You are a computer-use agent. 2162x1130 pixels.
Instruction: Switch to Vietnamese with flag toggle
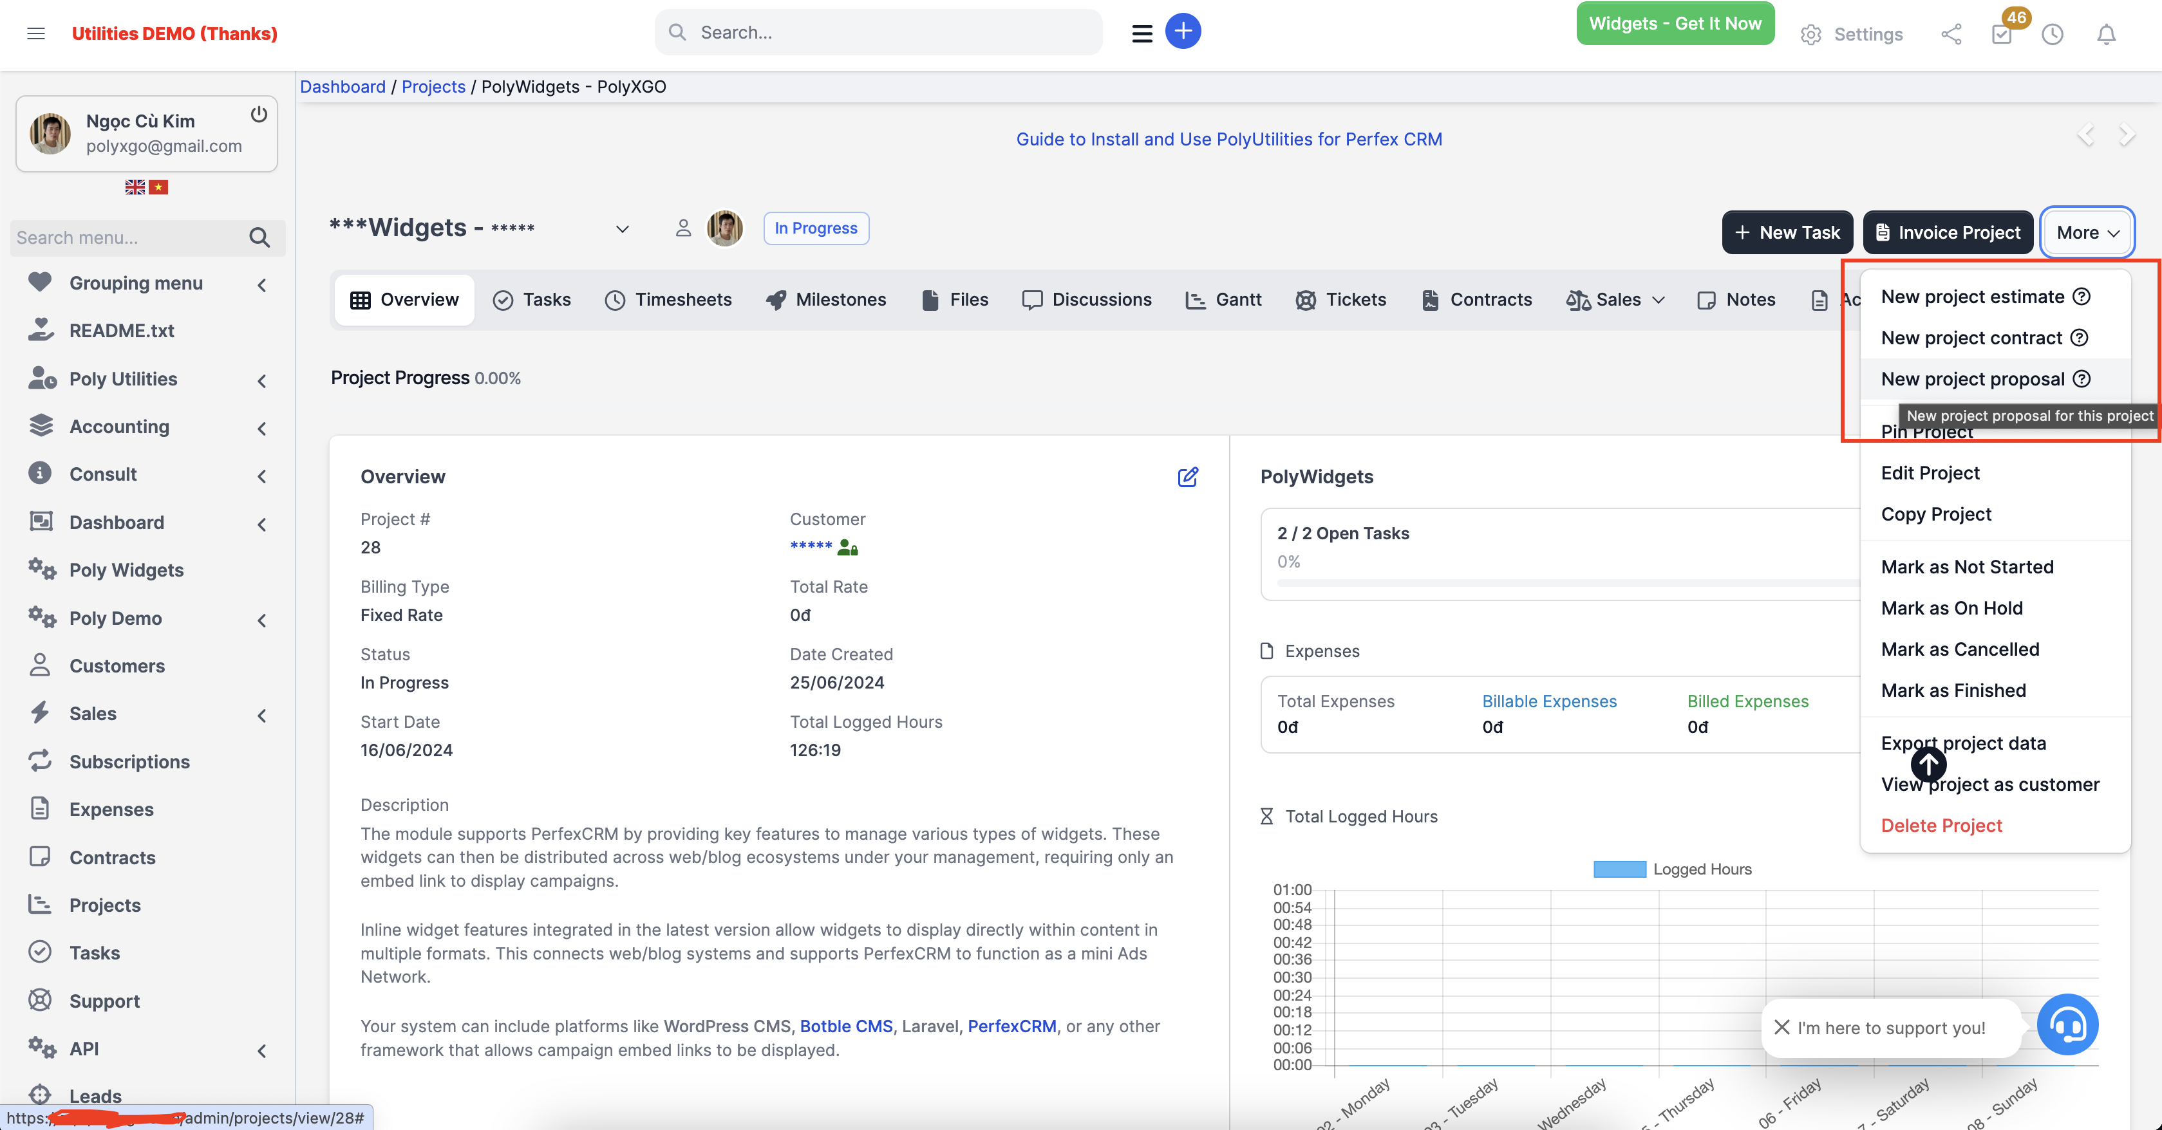[158, 186]
